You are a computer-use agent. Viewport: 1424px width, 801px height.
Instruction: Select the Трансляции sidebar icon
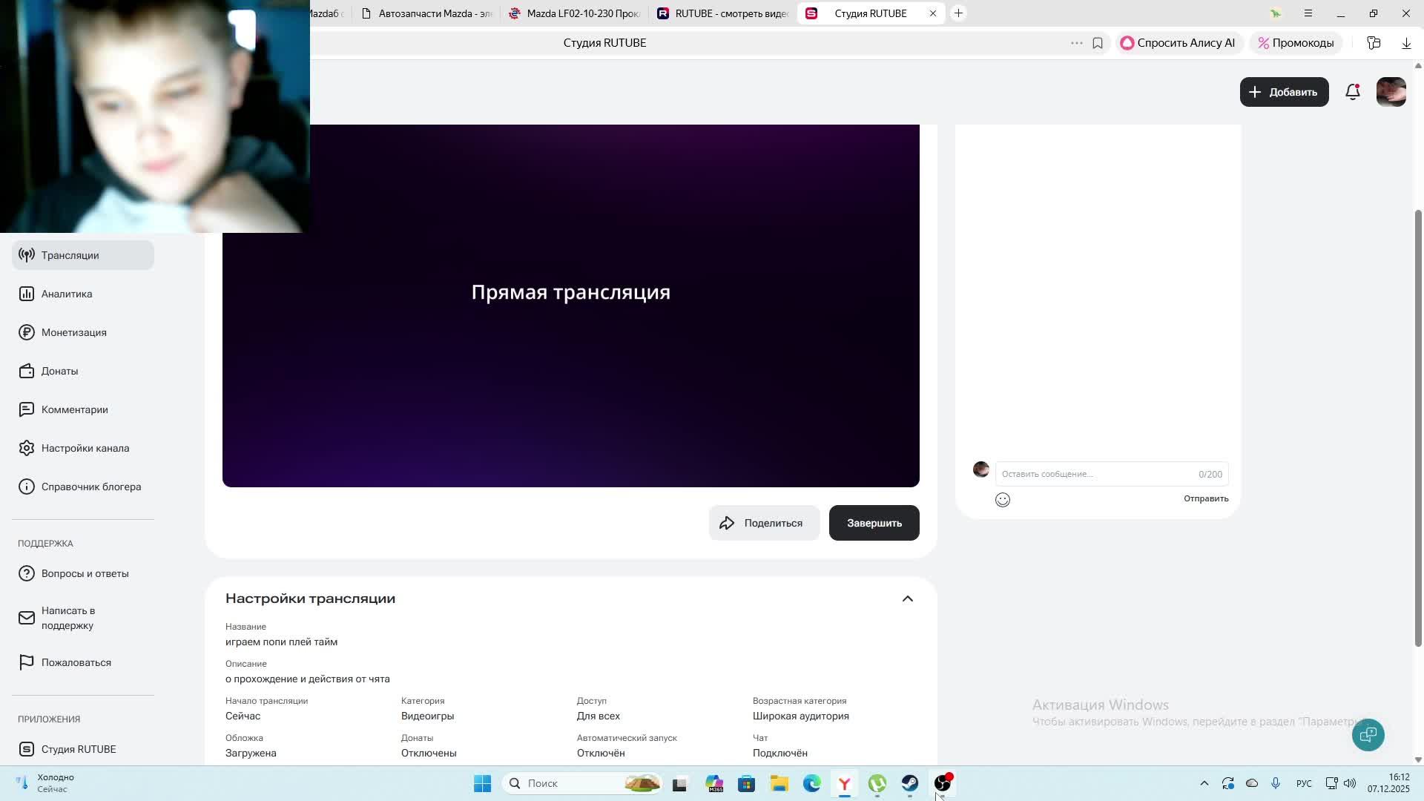(27, 254)
